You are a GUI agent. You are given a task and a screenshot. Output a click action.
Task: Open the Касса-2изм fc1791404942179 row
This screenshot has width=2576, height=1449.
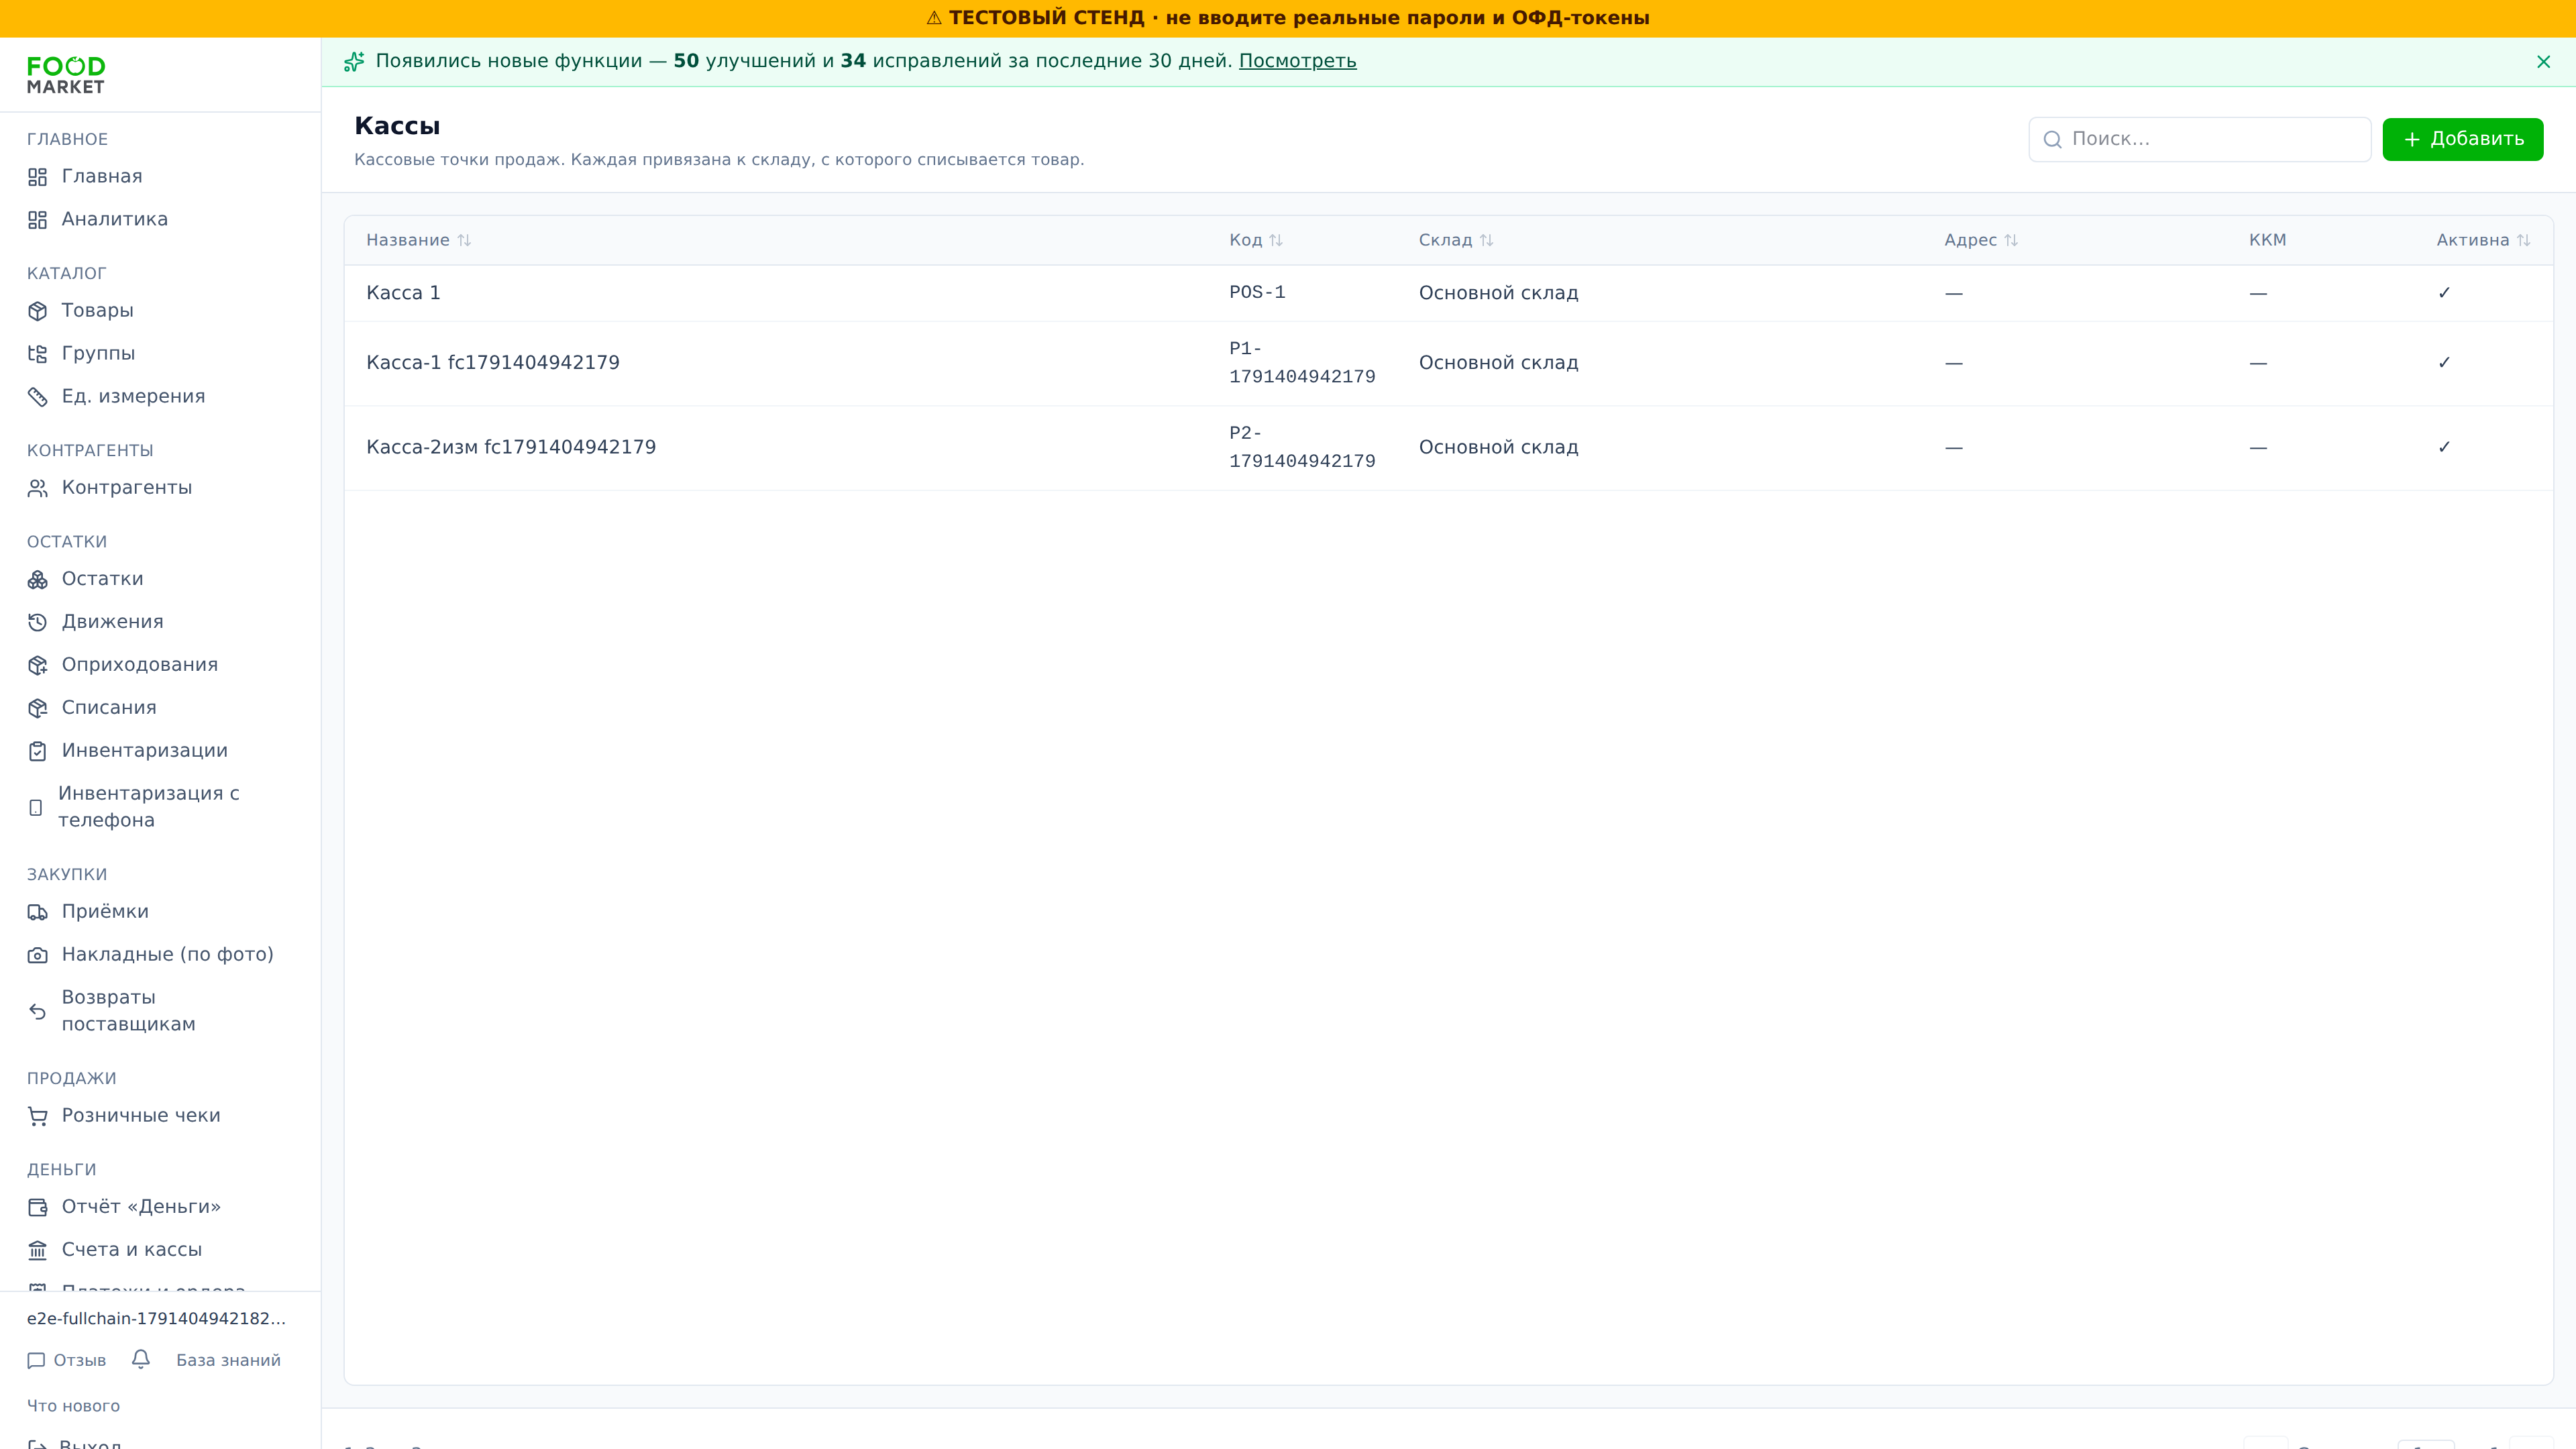[x=1448, y=448]
